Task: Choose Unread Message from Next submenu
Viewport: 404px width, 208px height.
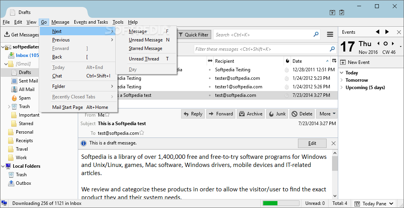Action: coord(146,40)
